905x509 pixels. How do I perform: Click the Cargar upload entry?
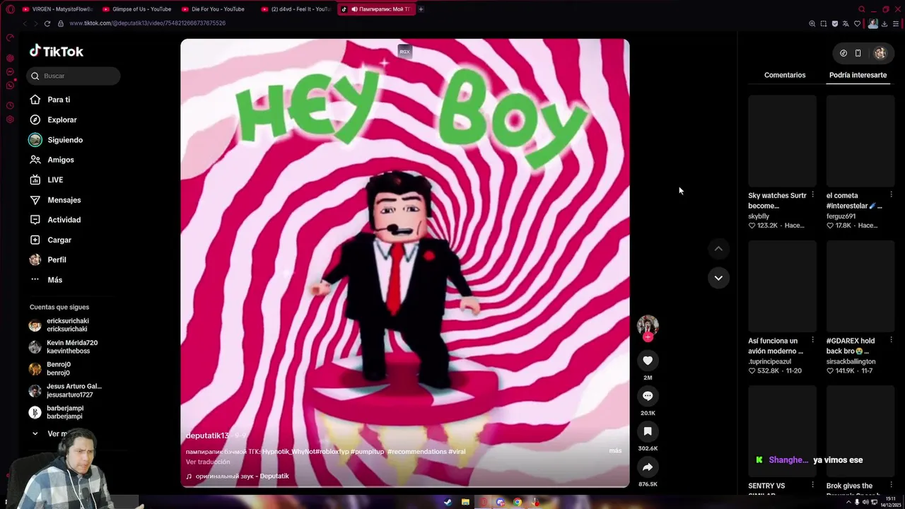(50, 240)
